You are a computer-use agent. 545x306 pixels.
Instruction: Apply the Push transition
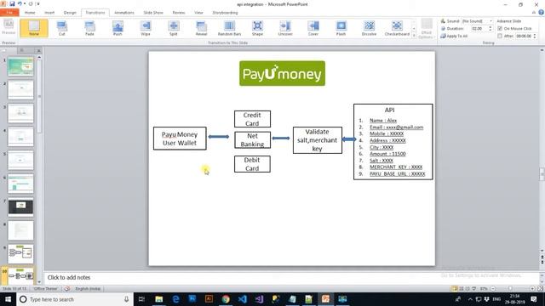(118, 28)
